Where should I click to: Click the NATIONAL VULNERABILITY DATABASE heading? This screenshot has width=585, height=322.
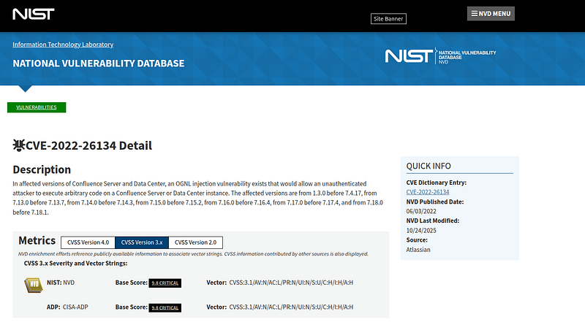coord(99,64)
